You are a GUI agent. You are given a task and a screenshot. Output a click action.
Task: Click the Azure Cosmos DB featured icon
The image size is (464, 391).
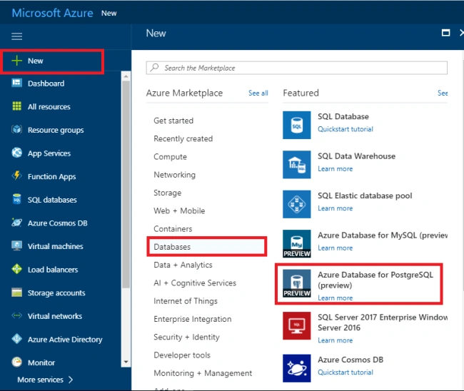[296, 368]
